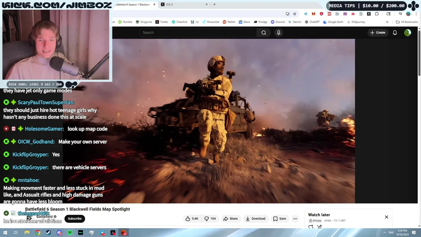The image size is (421, 237).
Task: Like the video with the thumbs up
Action: [192, 219]
